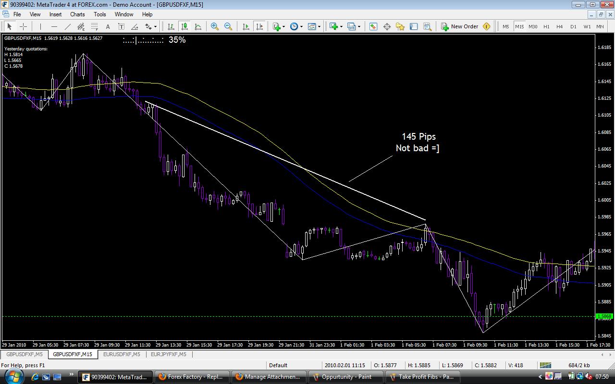Set timeframe to MN

pos(600,26)
